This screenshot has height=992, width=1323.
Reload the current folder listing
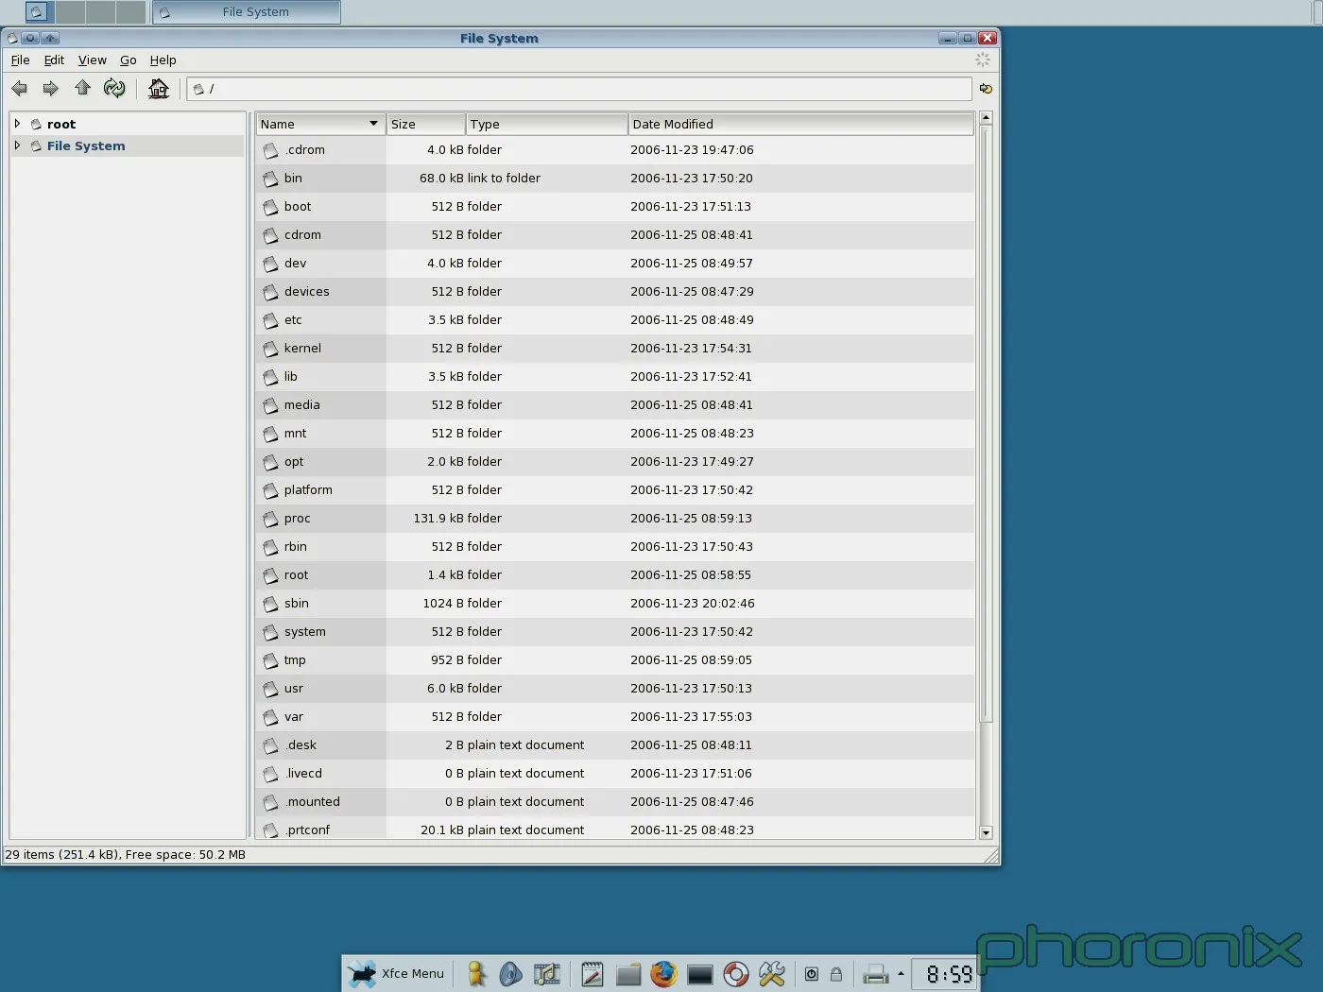tap(114, 89)
